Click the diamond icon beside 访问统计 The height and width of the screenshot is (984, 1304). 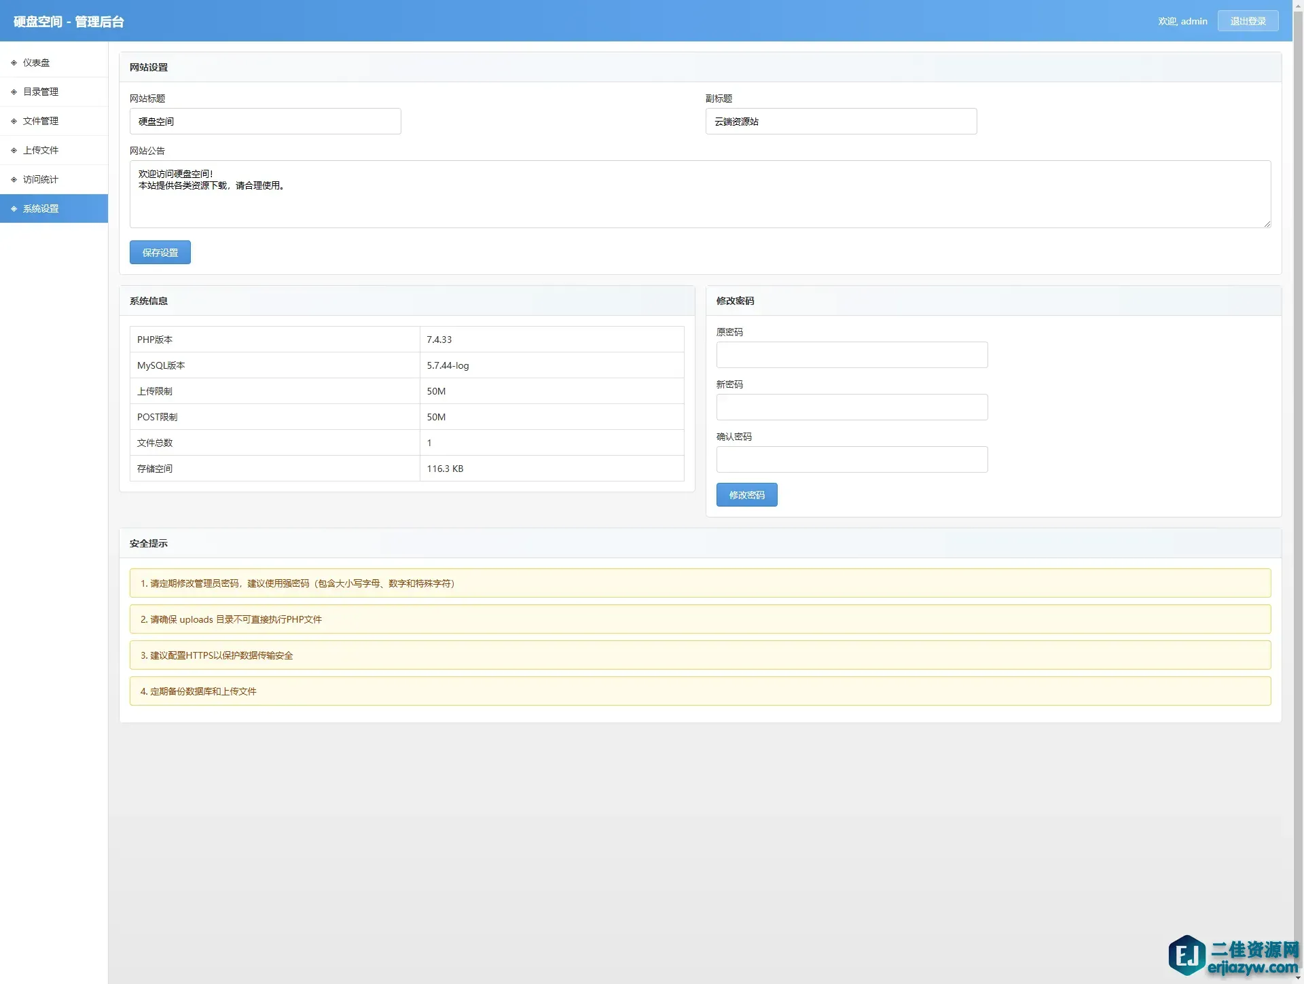(x=14, y=179)
